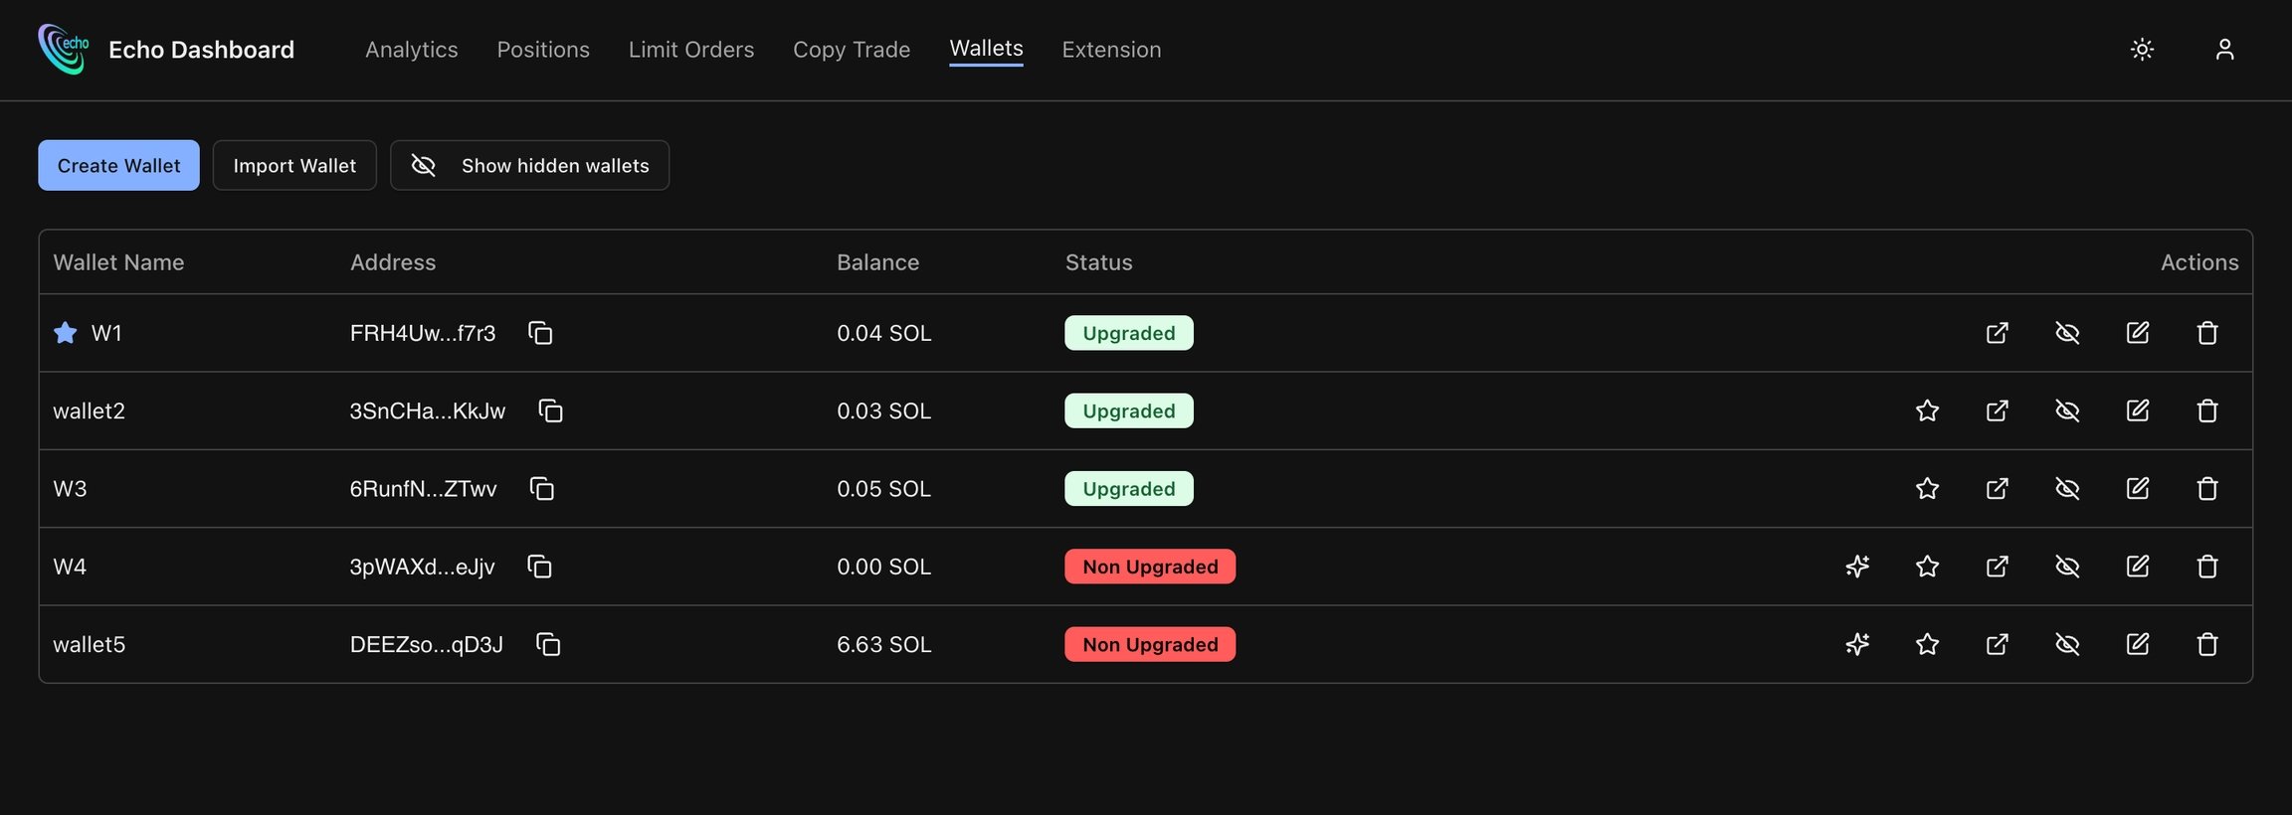
Task: Hide the W1 wallet
Action: pos(2067,333)
